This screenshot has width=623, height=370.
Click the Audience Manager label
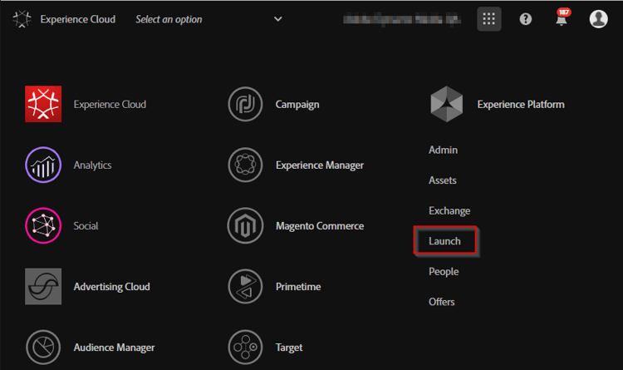point(114,348)
